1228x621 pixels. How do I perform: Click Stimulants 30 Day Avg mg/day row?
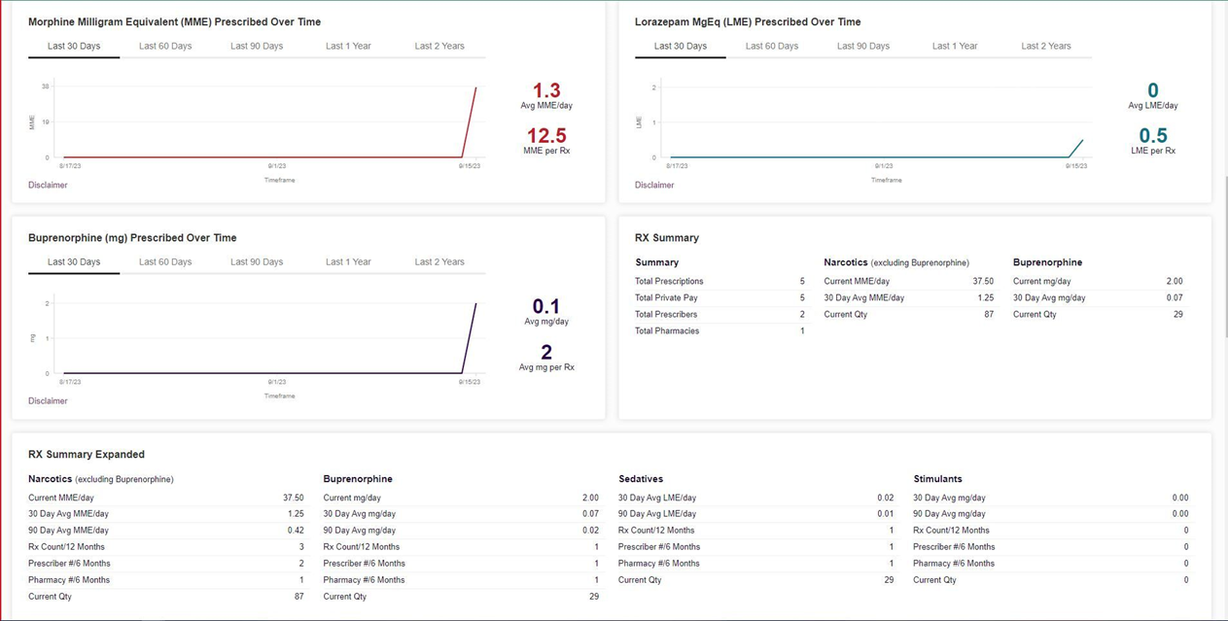(x=1051, y=498)
